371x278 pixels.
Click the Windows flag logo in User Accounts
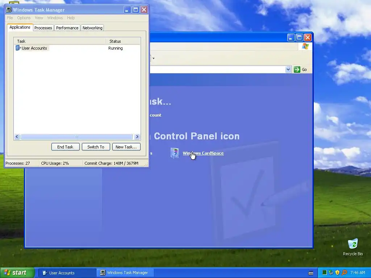point(305,46)
